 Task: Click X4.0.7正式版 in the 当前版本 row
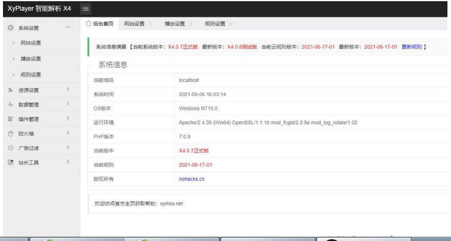coord(194,151)
